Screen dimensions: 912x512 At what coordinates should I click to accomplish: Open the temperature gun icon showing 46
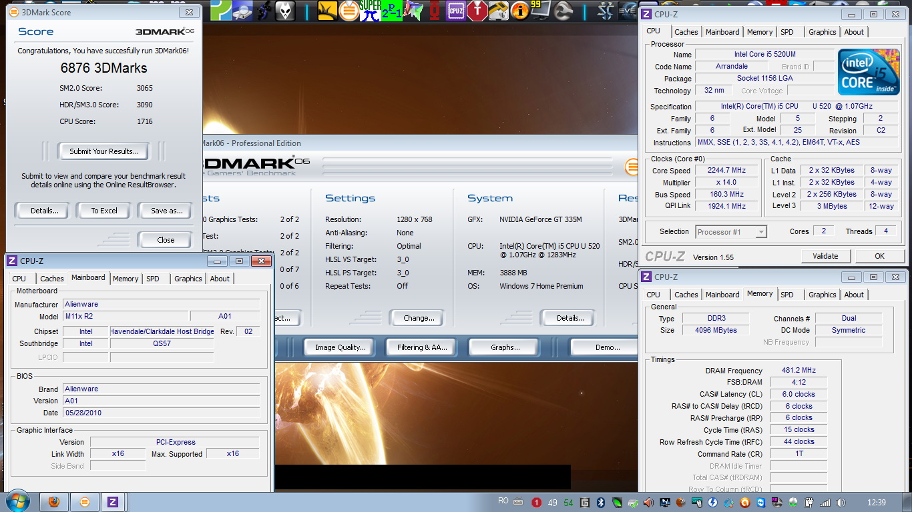click(498, 11)
